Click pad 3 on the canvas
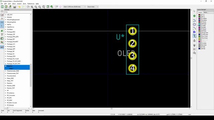 pyautogui.click(x=132, y=56)
